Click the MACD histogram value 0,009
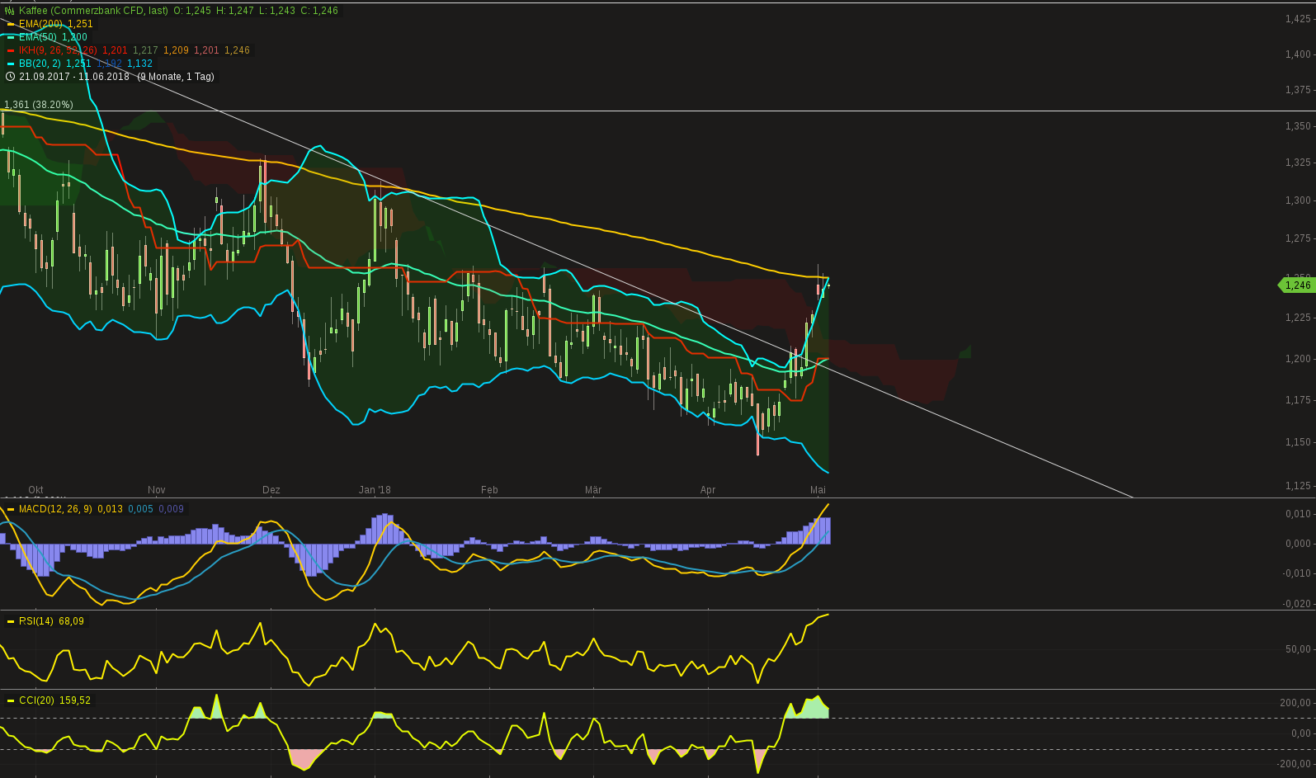 [x=171, y=509]
